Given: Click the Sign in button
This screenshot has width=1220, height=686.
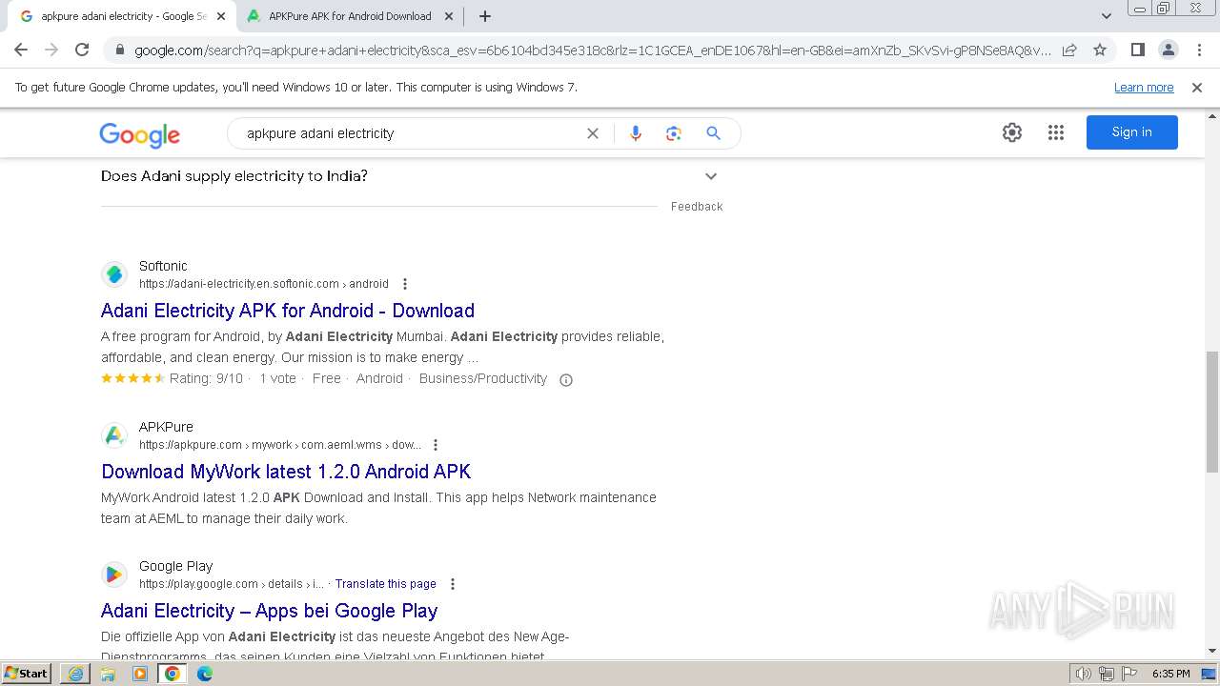Looking at the screenshot, I should 1131,132.
